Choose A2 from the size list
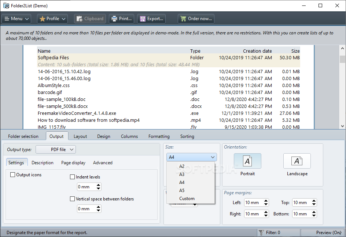This screenshot has height=237, width=346. [x=191, y=166]
